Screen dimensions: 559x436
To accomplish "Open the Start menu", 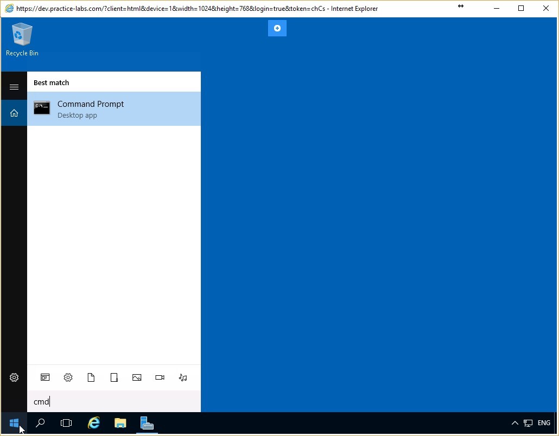I will click(x=14, y=424).
